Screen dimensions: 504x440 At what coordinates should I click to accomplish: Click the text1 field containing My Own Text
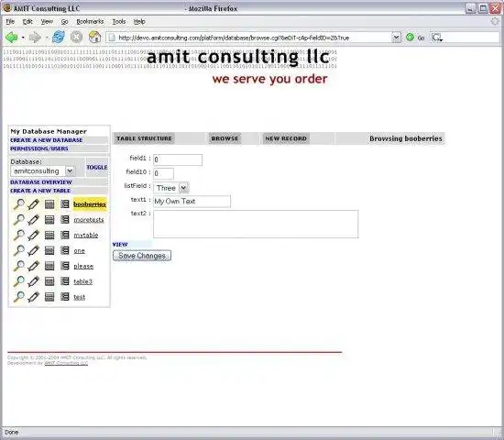192,202
